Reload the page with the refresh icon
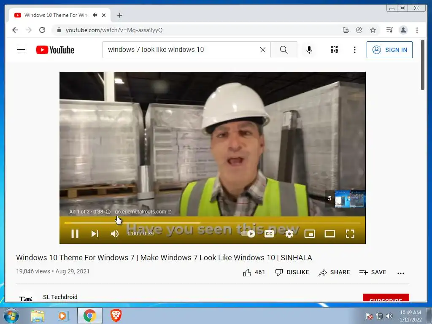Image resolution: width=432 pixels, height=324 pixels. click(42, 30)
